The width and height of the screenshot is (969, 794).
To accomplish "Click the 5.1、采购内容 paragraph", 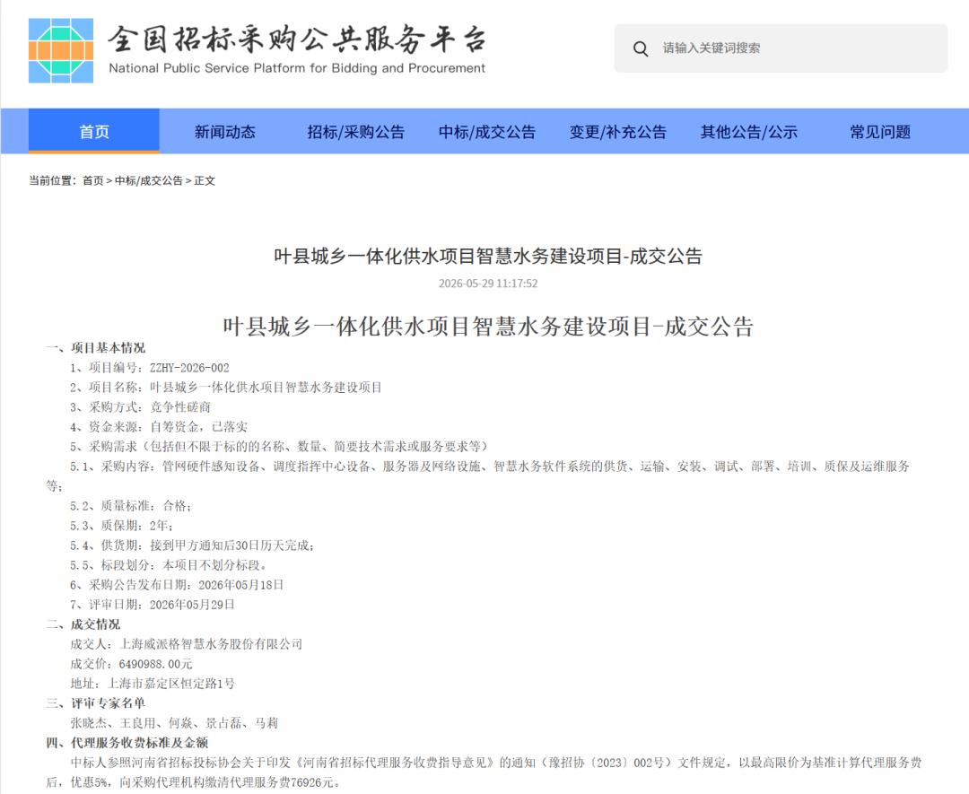I will (478, 476).
